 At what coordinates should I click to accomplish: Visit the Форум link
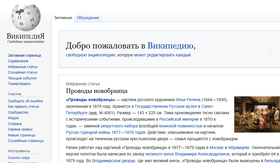pyautogui.click(x=13, y=118)
